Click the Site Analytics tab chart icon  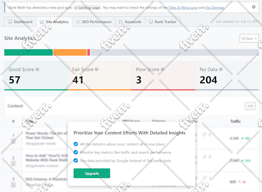[x=42, y=22]
